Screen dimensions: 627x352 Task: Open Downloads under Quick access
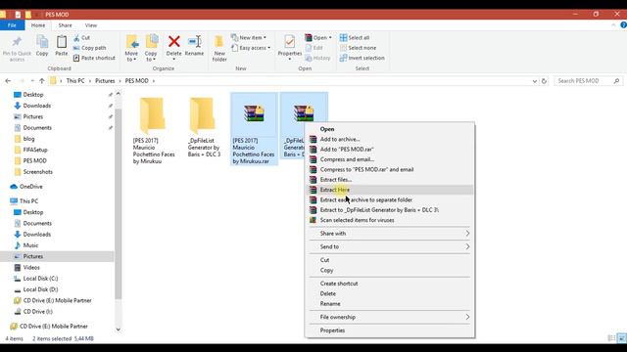(x=37, y=106)
